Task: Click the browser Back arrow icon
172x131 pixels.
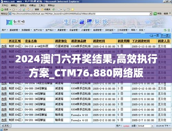Action: 2,10
